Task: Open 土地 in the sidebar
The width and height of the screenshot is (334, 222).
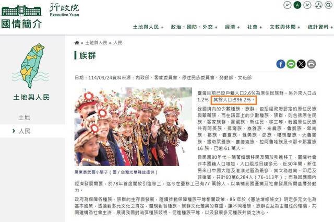Action: (x=24, y=118)
